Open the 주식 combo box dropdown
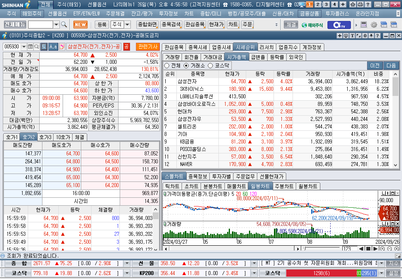 point(127,25)
